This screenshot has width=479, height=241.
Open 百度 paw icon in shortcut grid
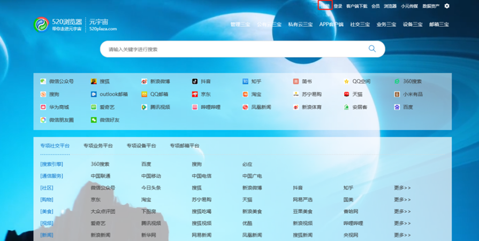[397, 107]
